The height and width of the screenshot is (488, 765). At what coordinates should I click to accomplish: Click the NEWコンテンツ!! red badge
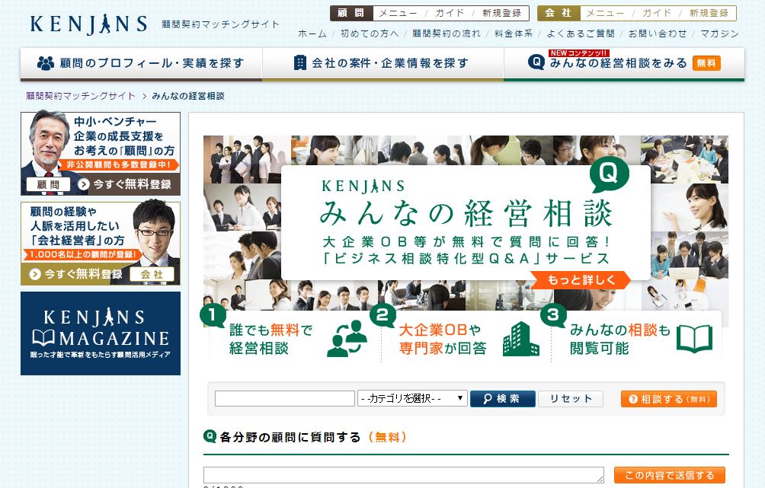[x=578, y=53]
